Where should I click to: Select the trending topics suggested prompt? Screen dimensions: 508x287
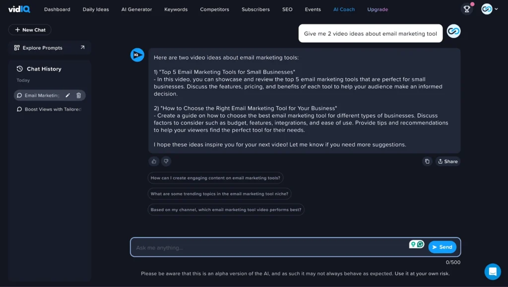click(x=219, y=194)
